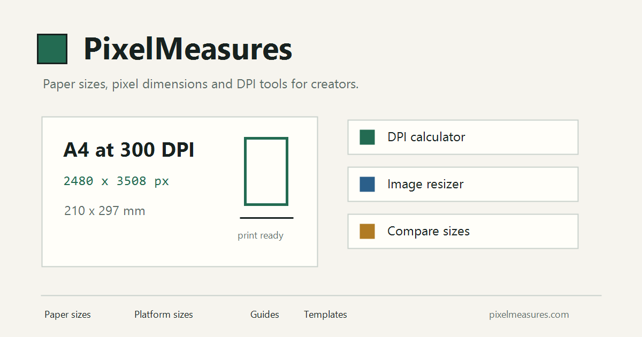The image size is (642, 337).
Task: Click the green DPI calculator icon
Action: click(x=367, y=137)
